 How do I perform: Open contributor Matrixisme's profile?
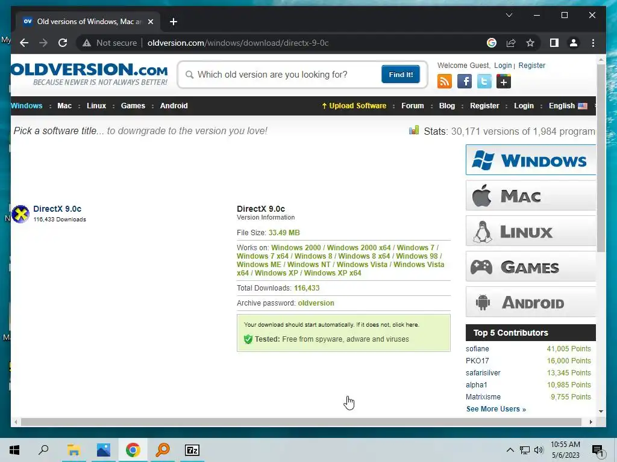coord(483,397)
